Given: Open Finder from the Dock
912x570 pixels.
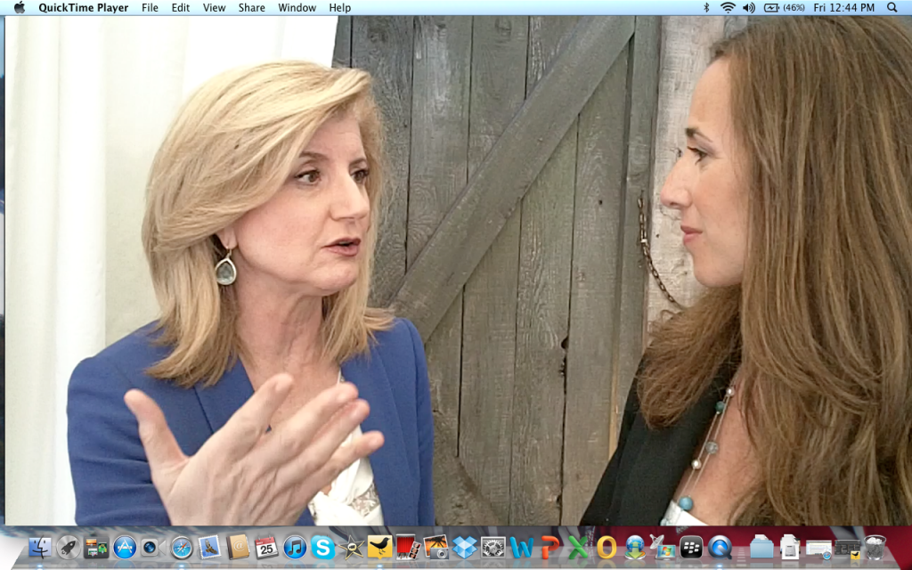Looking at the screenshot, I should click(x=40, y=548).
